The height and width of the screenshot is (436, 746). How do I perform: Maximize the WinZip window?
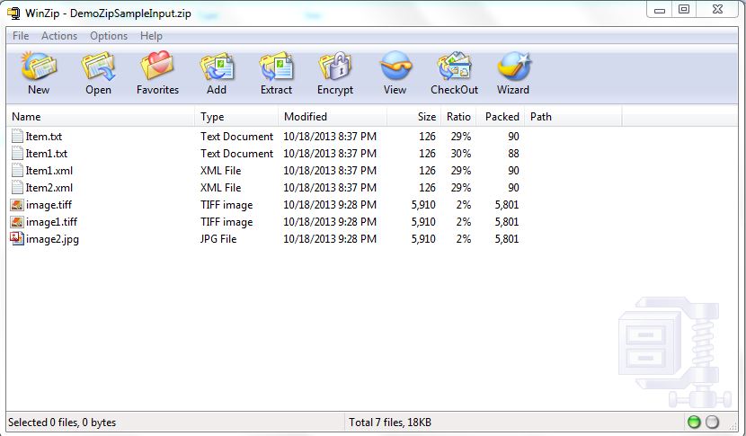point(684,10)
